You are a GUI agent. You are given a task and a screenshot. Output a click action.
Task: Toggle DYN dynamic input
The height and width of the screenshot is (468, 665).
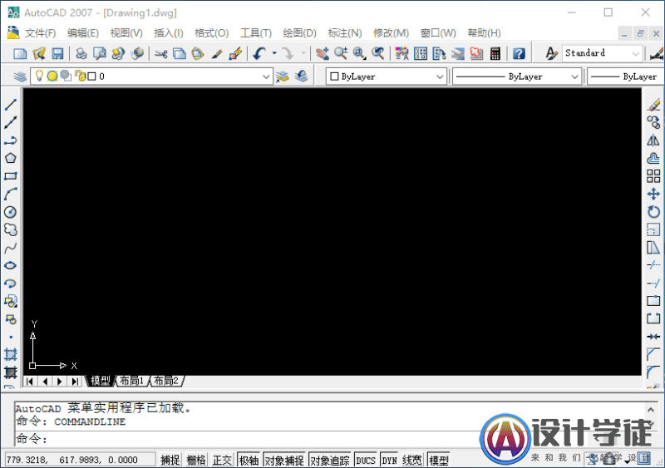389,460
